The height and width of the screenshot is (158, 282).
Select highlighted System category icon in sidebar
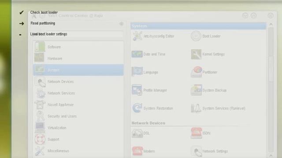click(x=40, y=70)
